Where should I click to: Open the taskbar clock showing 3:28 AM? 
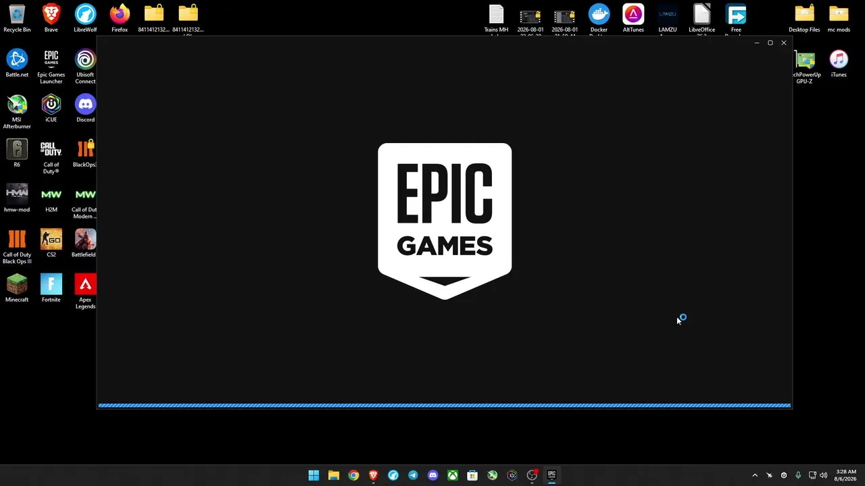pyautogui.click(x=846, y=475)
